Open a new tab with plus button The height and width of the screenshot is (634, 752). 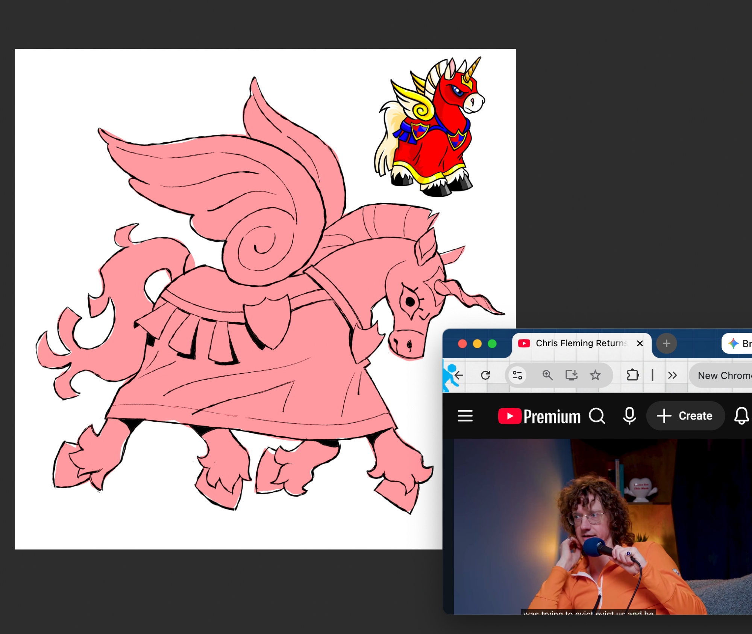(x=666, y=343)
